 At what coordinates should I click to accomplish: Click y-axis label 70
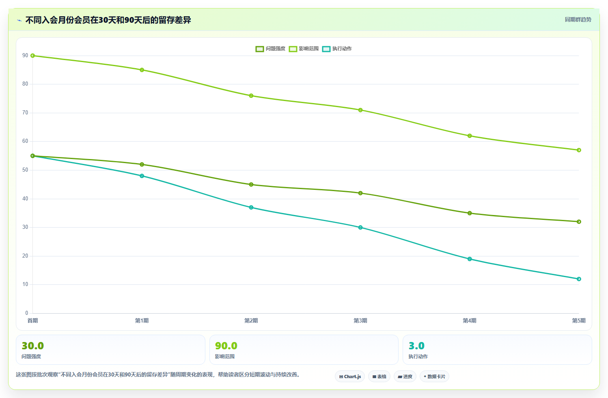25,113
